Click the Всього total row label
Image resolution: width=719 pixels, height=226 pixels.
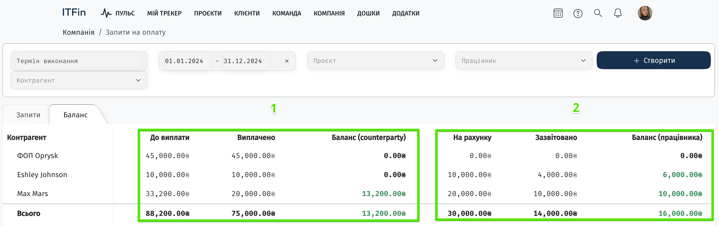coord(29,214)
